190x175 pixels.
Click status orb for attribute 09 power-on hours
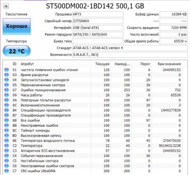[x=7, y=95]
